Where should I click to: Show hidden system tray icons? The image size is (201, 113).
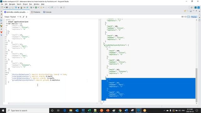pyautogui.click(x=164, y=110)
